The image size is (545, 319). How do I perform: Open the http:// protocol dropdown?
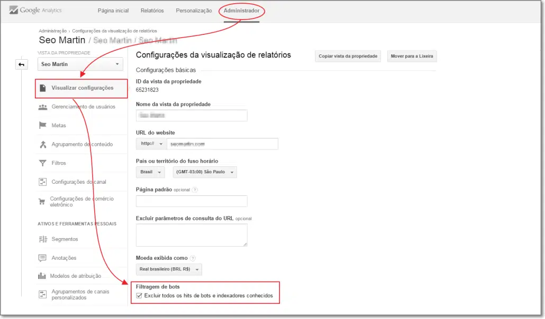(151, 144)
